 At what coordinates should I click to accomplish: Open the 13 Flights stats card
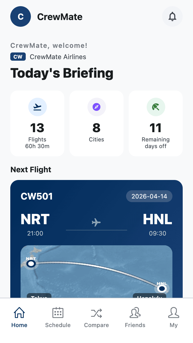pos(37,123)
